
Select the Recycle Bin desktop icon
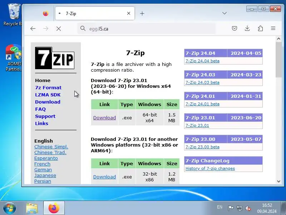coord(13,15)
